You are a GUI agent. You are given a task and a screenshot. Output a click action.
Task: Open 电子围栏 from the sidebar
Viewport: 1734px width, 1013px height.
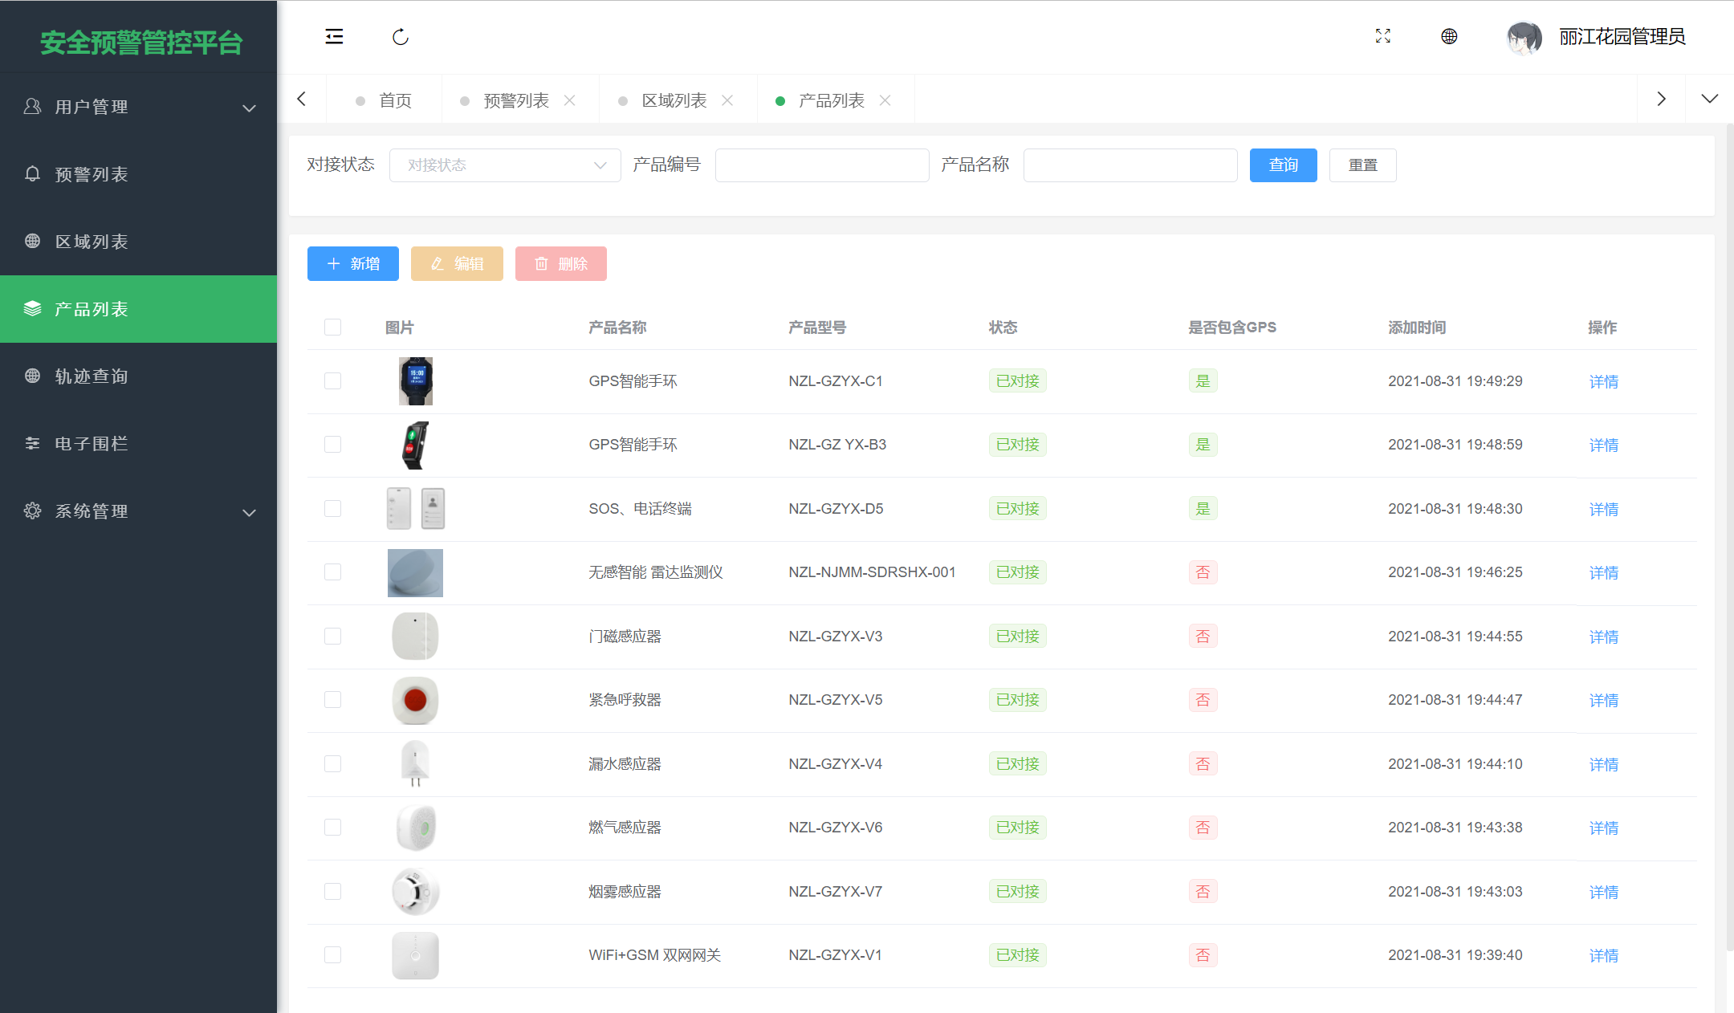tap(91, 443)
